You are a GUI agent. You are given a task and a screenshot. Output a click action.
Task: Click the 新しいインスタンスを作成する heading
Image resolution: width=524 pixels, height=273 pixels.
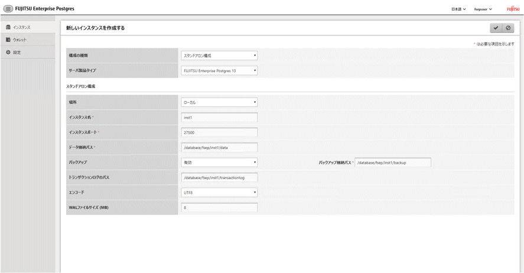click(x=95, y=28)
